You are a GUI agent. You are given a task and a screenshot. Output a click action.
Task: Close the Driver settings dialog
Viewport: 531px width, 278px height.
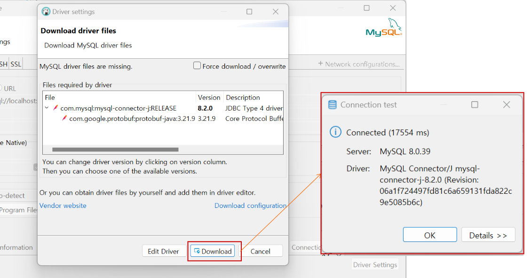(x=276, y=11)
